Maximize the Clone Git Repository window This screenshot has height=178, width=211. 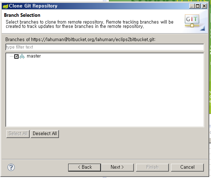coord(198,6)
